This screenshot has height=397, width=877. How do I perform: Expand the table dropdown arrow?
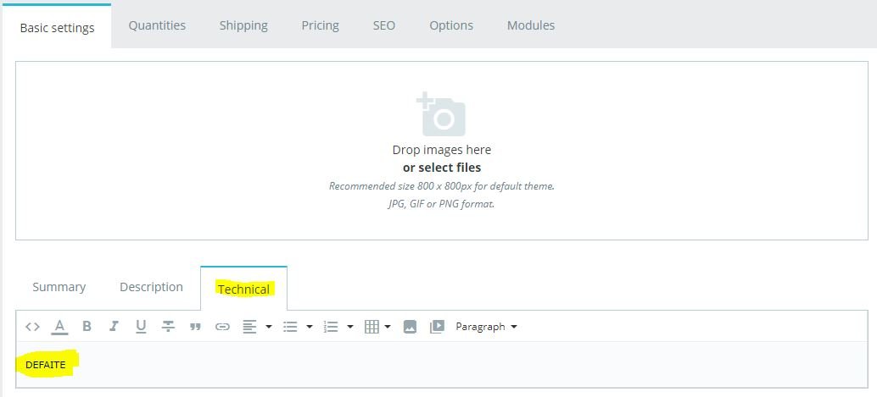pos(388,327)
